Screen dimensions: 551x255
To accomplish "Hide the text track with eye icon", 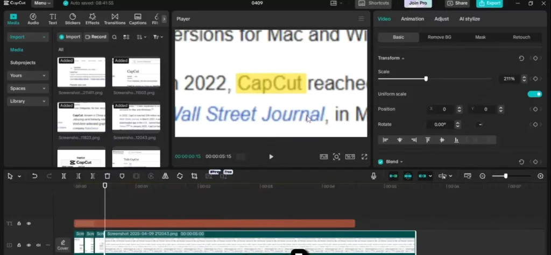I will (x=29, y=223).
